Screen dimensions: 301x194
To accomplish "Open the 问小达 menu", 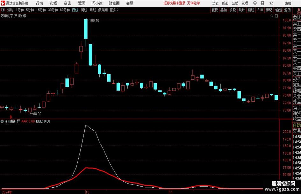I will [97, 3].
